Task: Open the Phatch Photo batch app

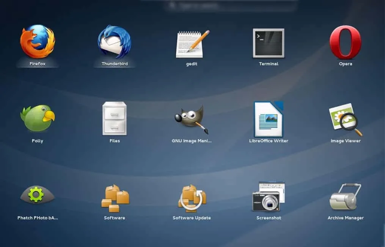Action: coord(38,196)
